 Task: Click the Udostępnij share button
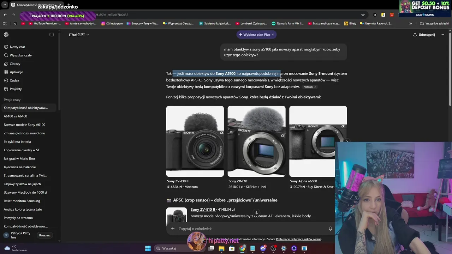(x=424, y=35)
